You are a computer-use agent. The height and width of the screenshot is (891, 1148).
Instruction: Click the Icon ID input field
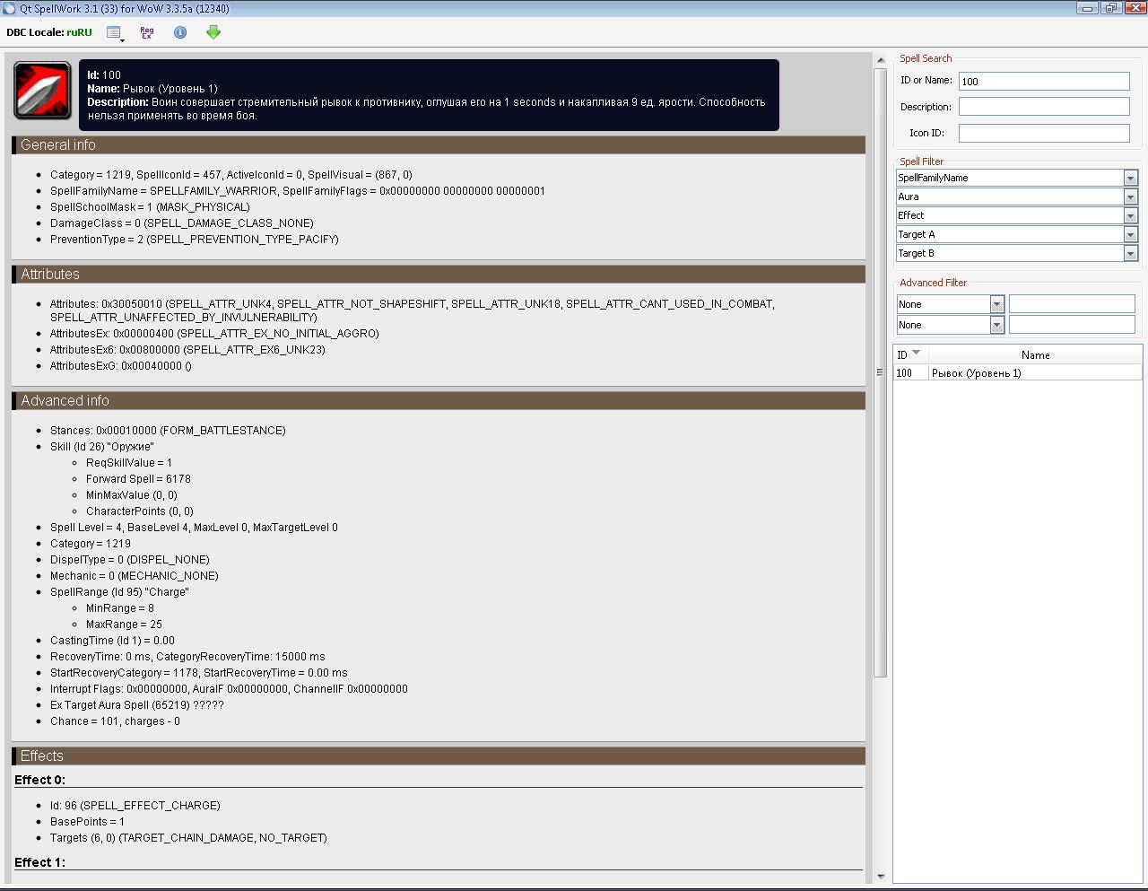click(1043, 133)
